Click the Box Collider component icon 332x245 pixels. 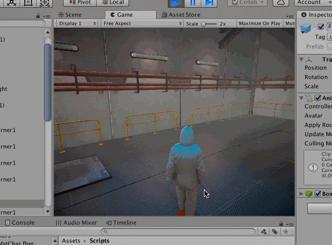coord(309,194)
